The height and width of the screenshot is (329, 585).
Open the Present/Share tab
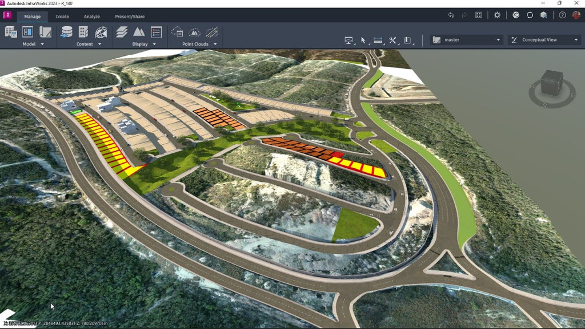pos(130,17)
